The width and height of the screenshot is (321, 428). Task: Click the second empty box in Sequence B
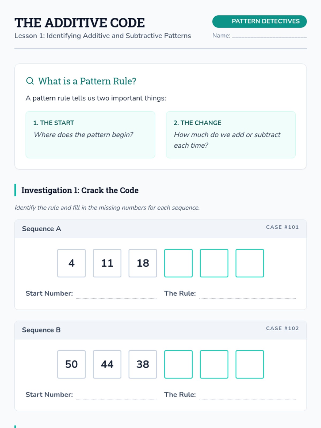point(214,364)
